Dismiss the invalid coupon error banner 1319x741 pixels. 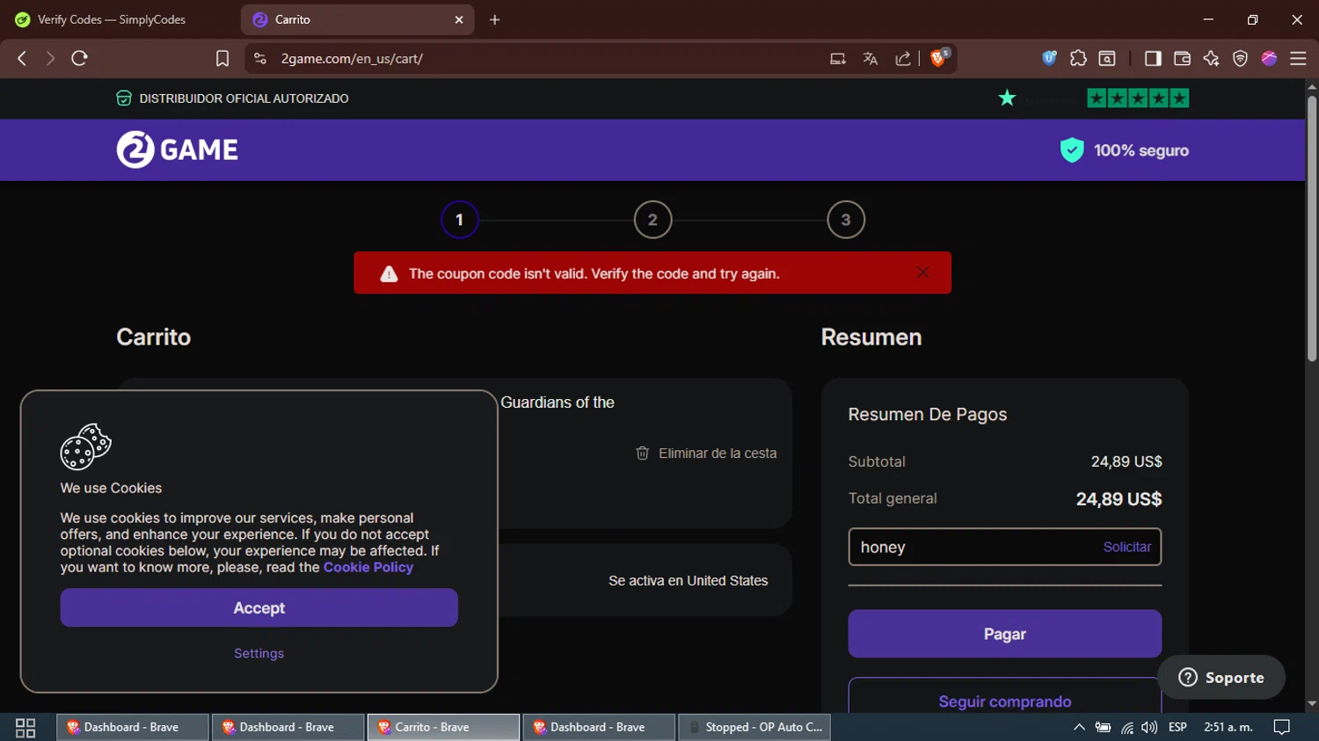pyautogui.click(x=922, y=272)
